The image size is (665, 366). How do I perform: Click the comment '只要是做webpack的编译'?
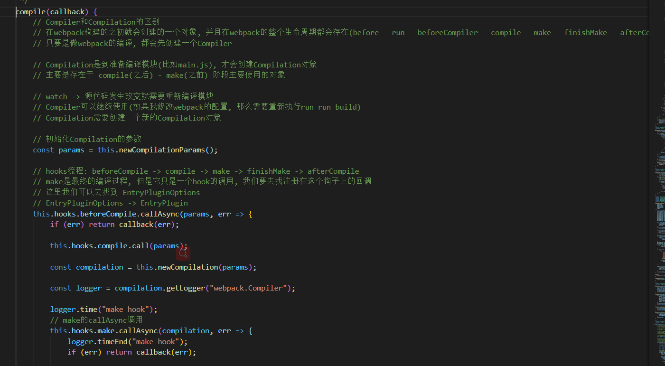(132, 43)
